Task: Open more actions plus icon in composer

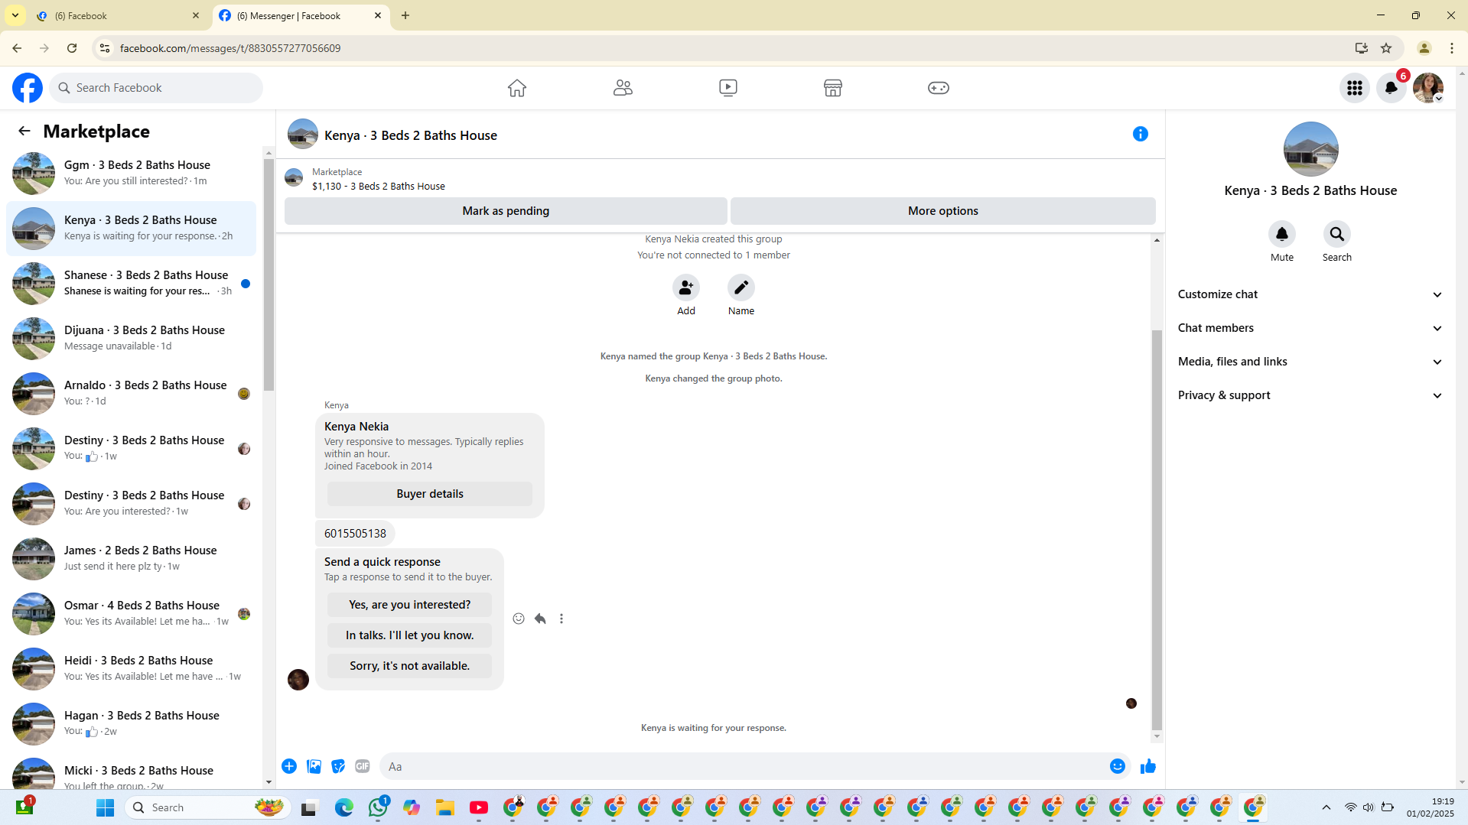Action: 289,766
